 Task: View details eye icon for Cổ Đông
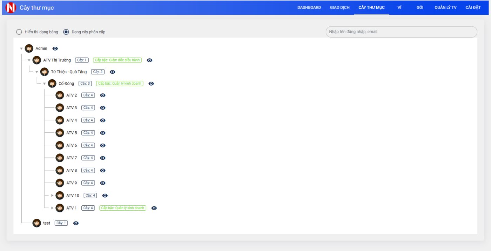151,84
